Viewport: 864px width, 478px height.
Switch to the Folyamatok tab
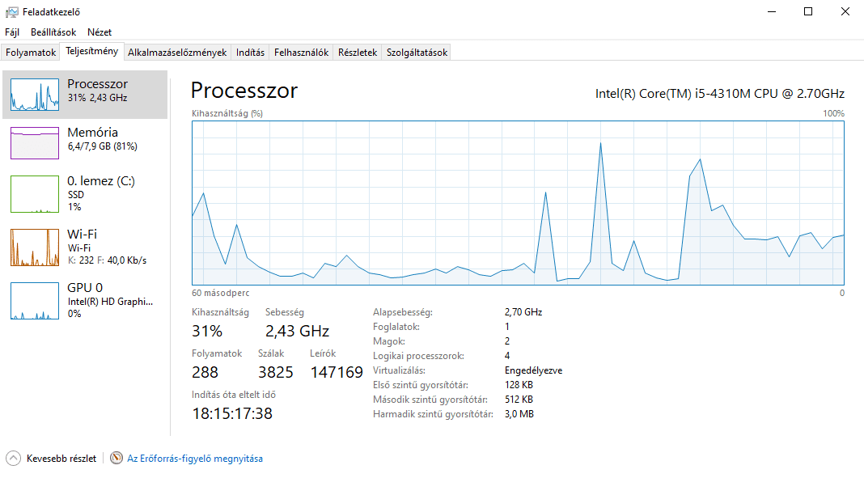click(x=31, y=53)
